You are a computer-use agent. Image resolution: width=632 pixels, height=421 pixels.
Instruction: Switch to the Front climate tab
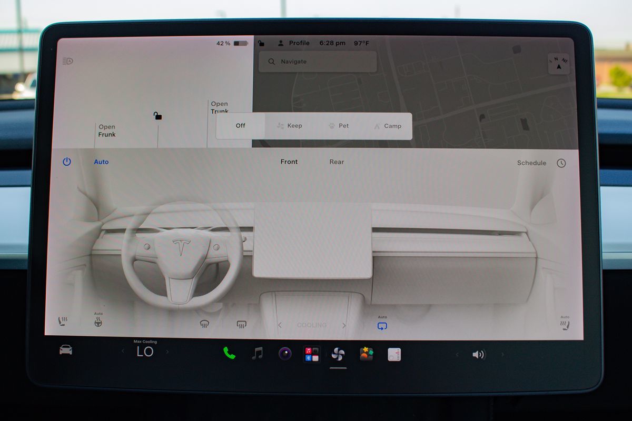pyautogui.click(x=289, y=162)
